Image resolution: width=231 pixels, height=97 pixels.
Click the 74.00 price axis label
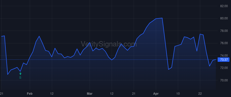224,56
